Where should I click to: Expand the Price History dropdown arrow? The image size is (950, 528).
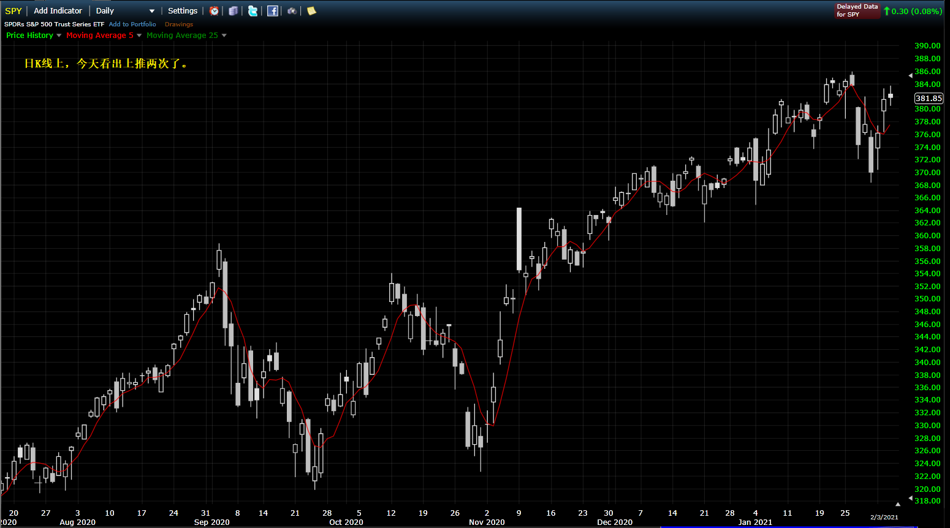click(59, 36)
